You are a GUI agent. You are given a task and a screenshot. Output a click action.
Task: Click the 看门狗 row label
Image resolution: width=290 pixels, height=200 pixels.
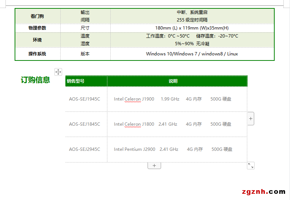point(37,16)
